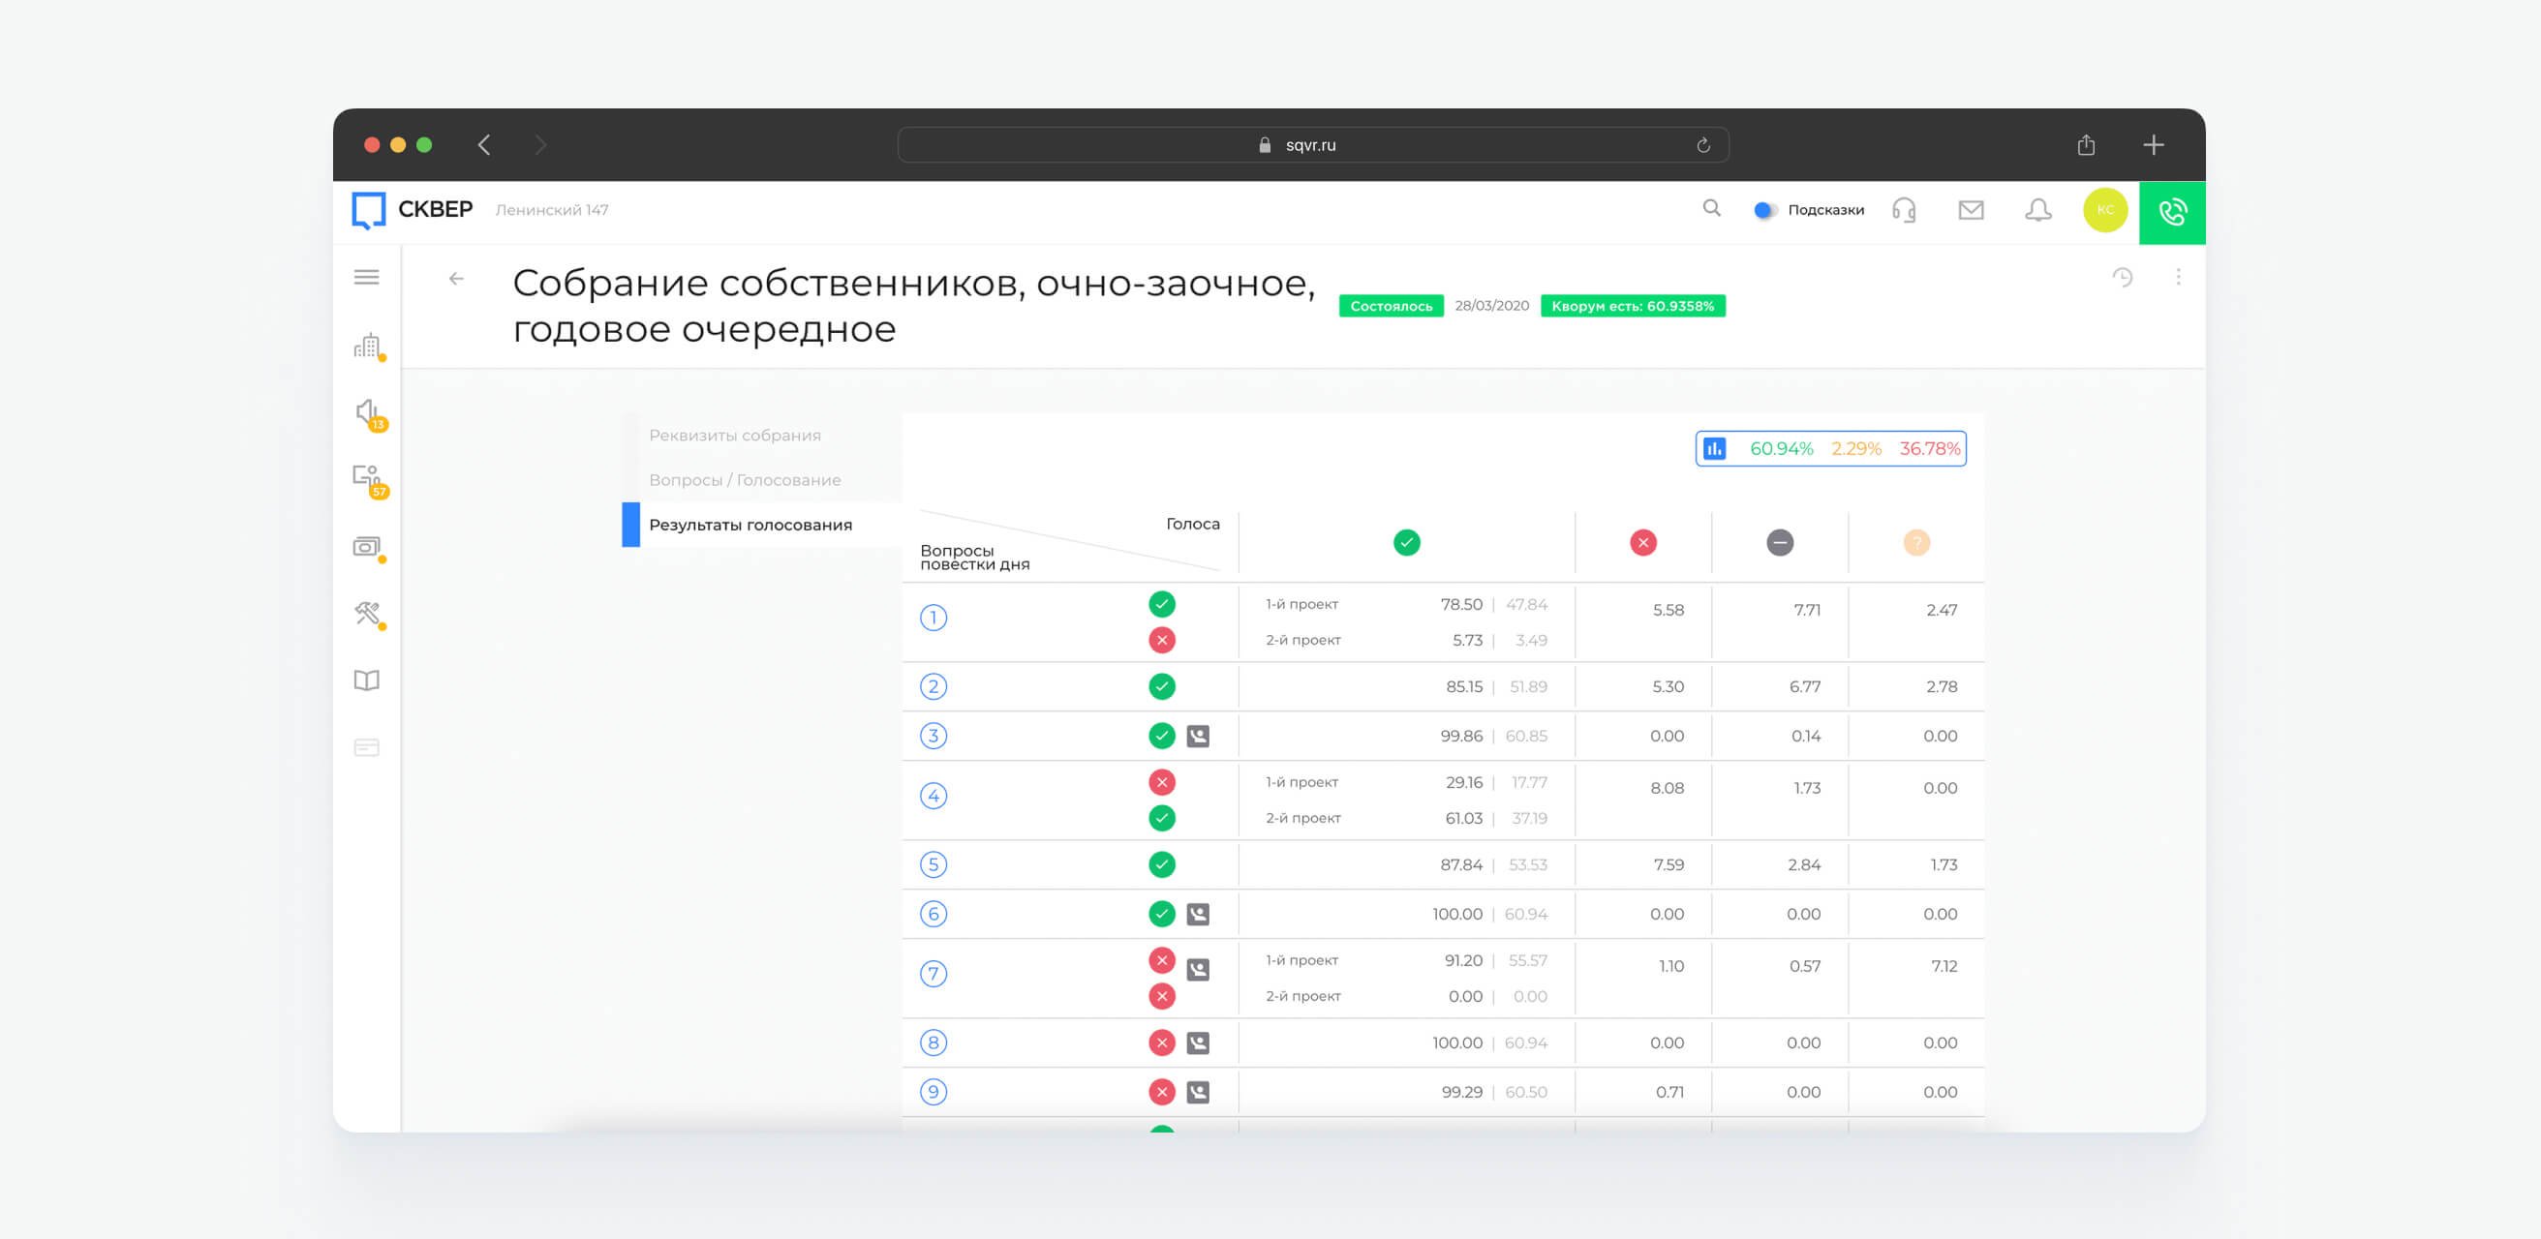Image resolution: width=2541 pixels, height=1239 pixels.
Task: Switch to Реквизиты собрания tab
Action: (x=735, y=435)
